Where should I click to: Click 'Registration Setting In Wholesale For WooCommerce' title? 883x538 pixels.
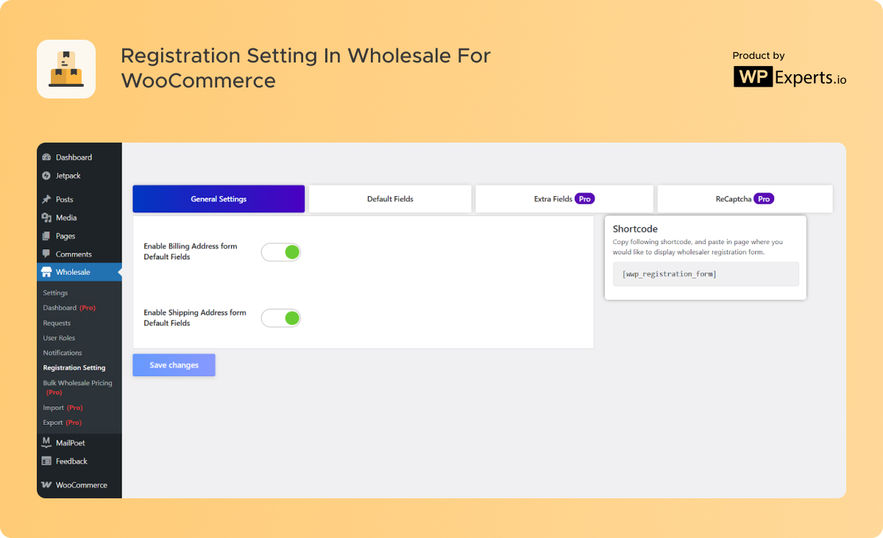[x=305, y=67]
